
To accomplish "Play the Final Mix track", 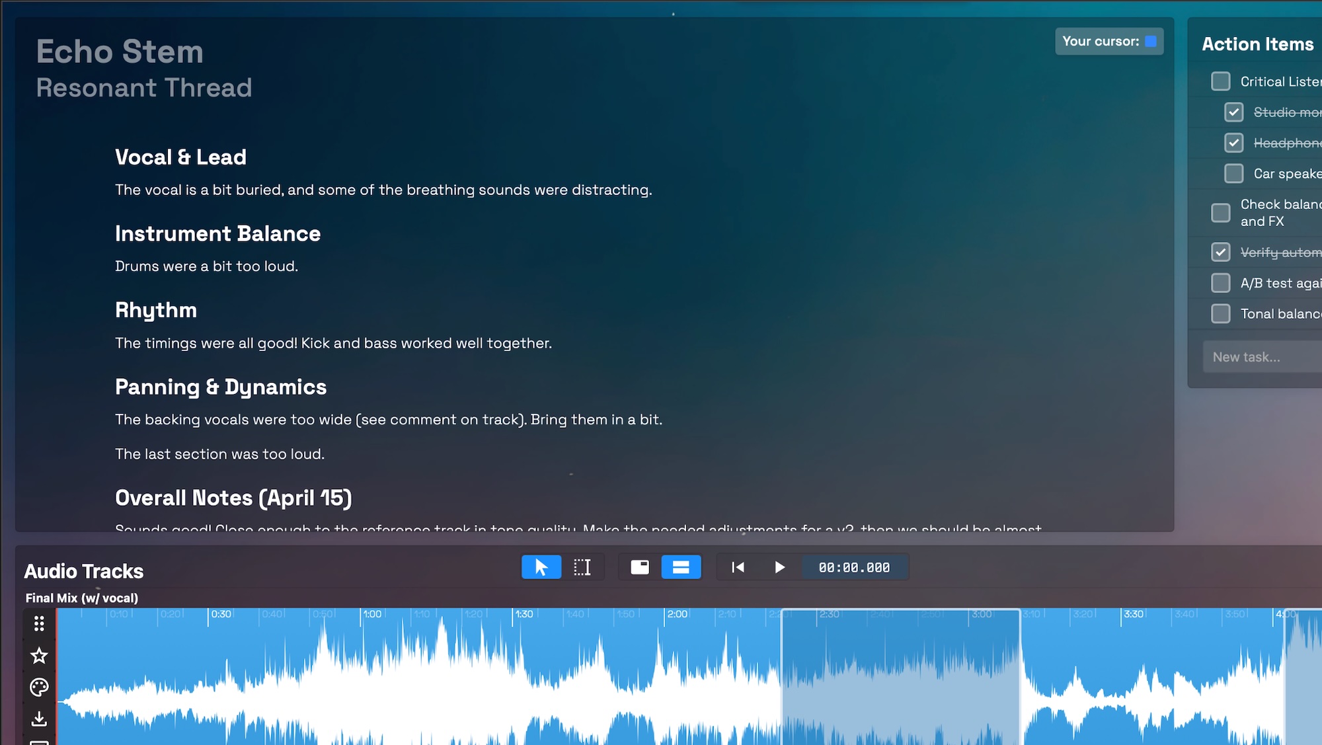I will (779, 567).
